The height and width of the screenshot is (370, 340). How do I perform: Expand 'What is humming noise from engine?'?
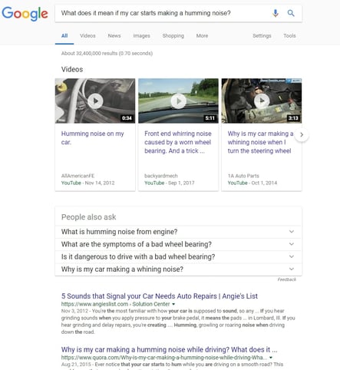pos(178,232)
